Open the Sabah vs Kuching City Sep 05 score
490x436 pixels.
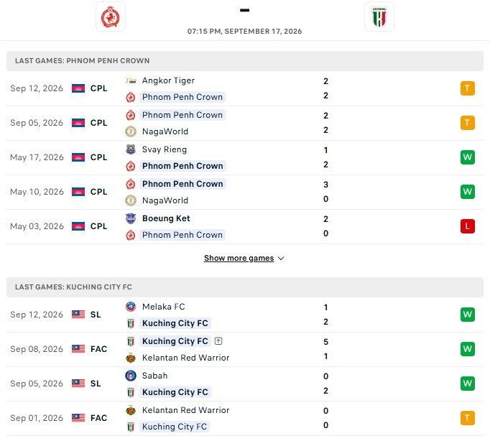tap(325, 384)
